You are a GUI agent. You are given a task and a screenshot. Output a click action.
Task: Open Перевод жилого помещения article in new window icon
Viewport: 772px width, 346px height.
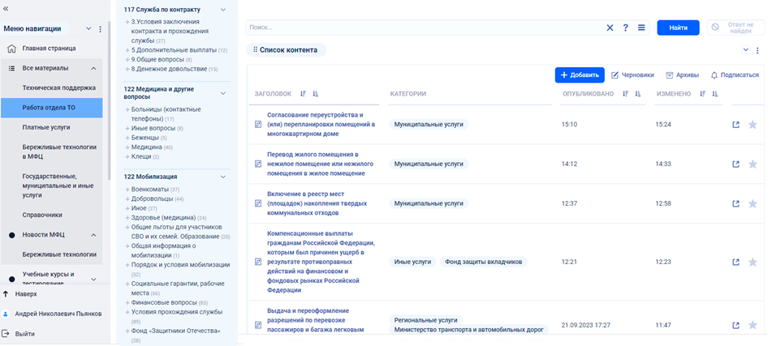coord(736,164)
